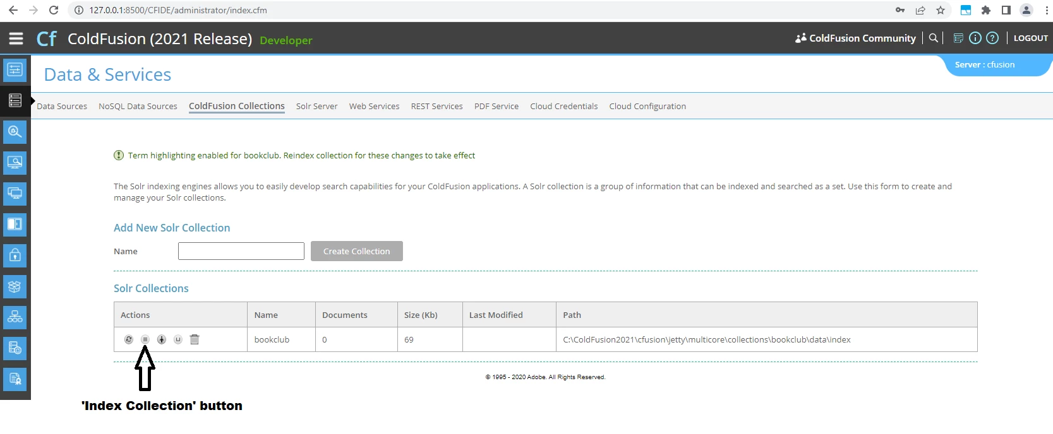Select the ColdFusion Collections tab
The width and height of the screenshot is (1053, 434).
237,106
